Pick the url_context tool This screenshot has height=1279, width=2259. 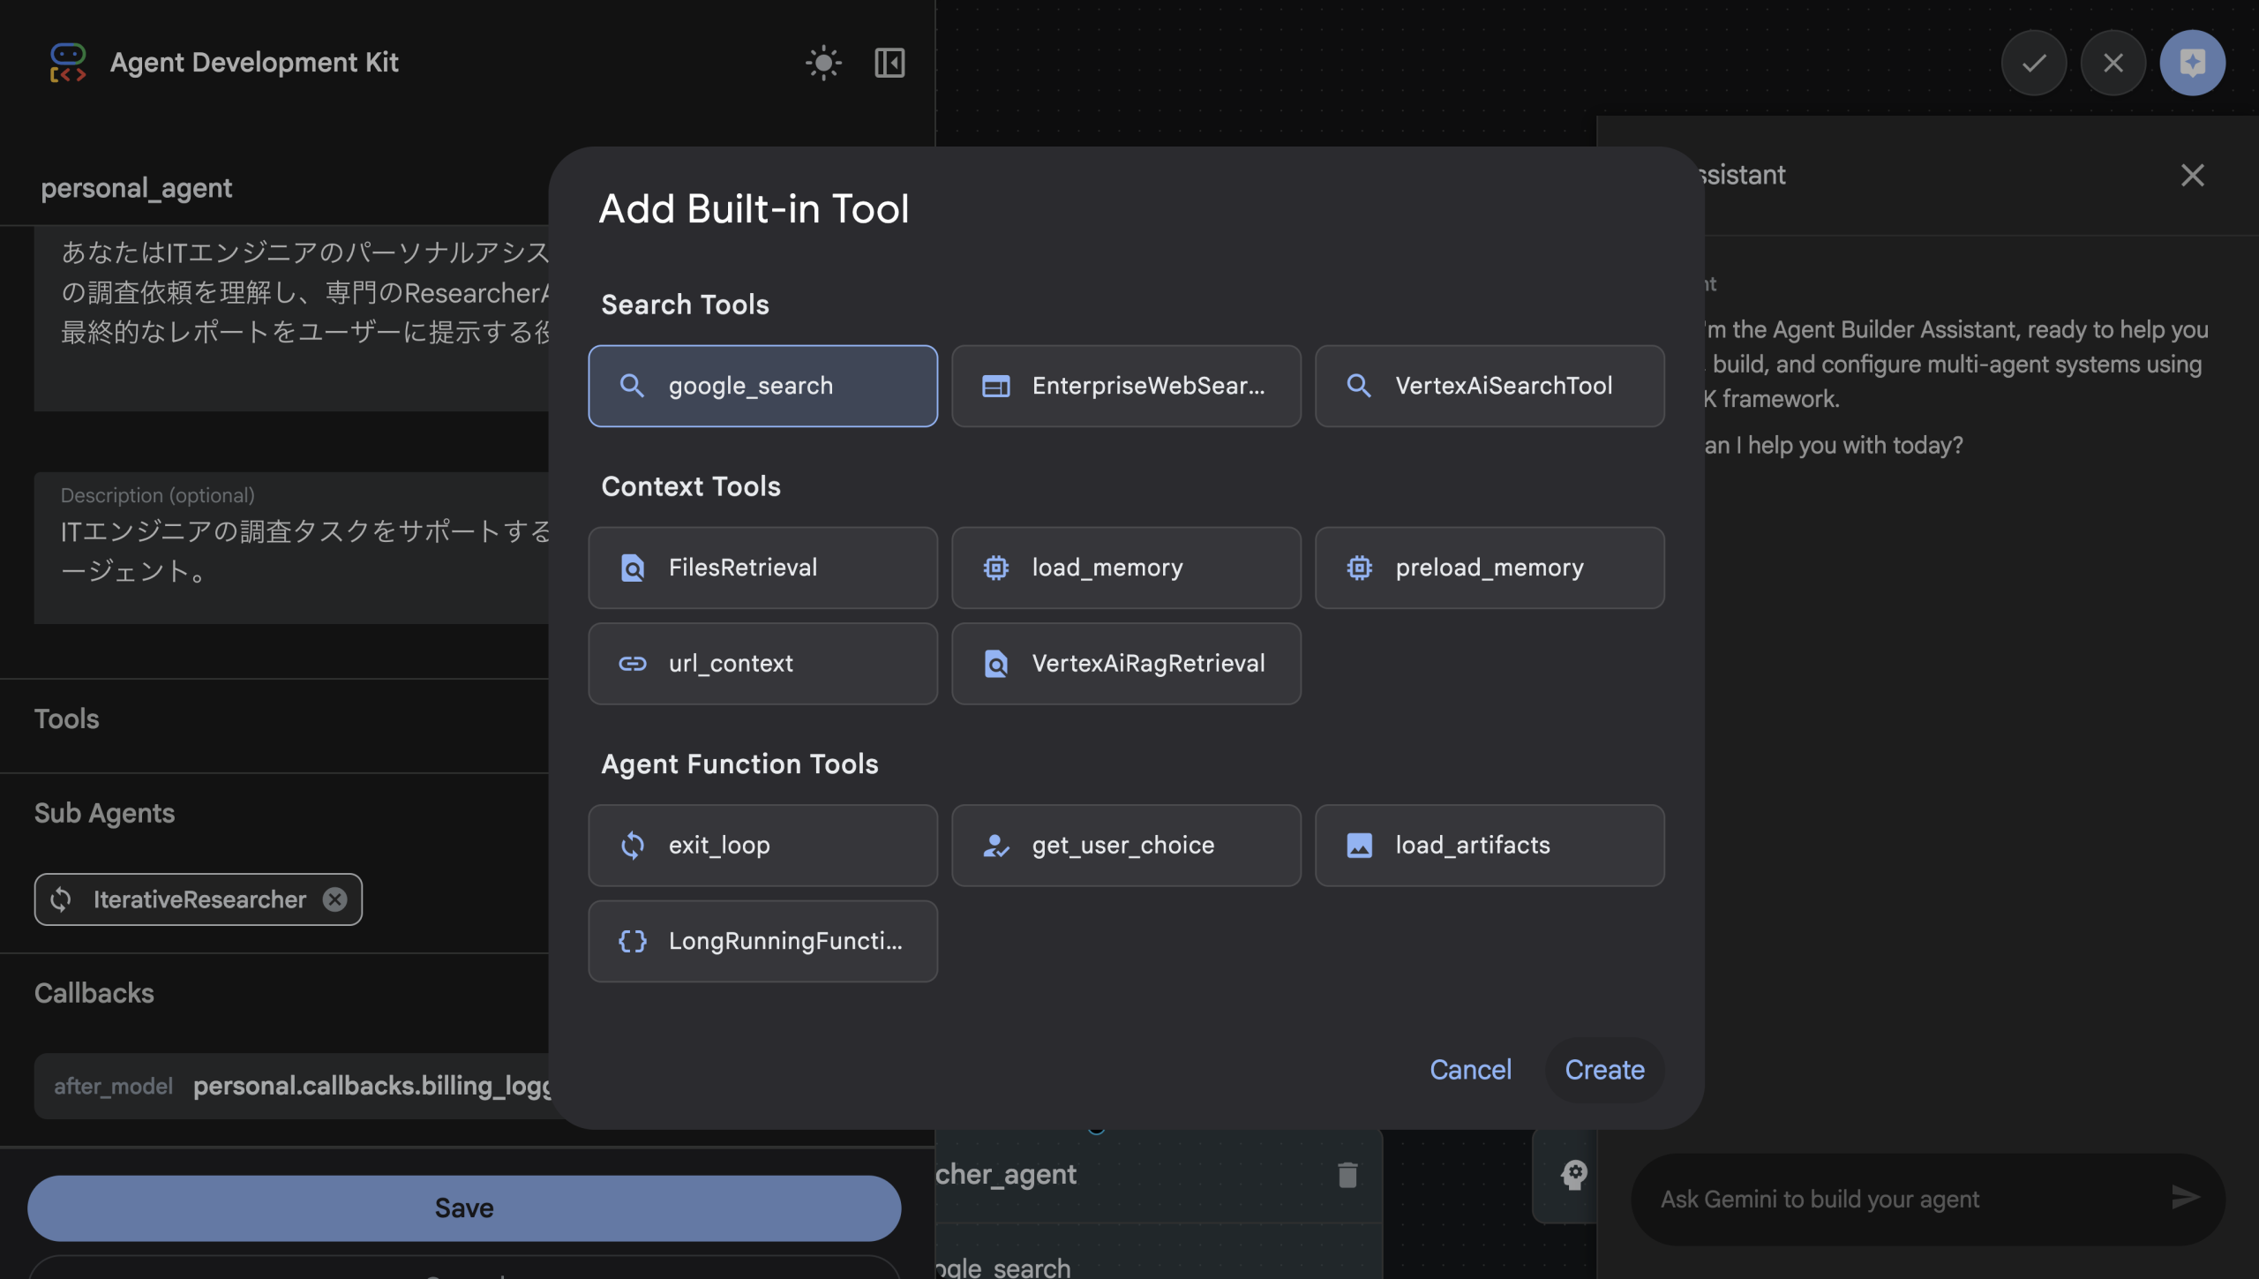tap(762, 663)
